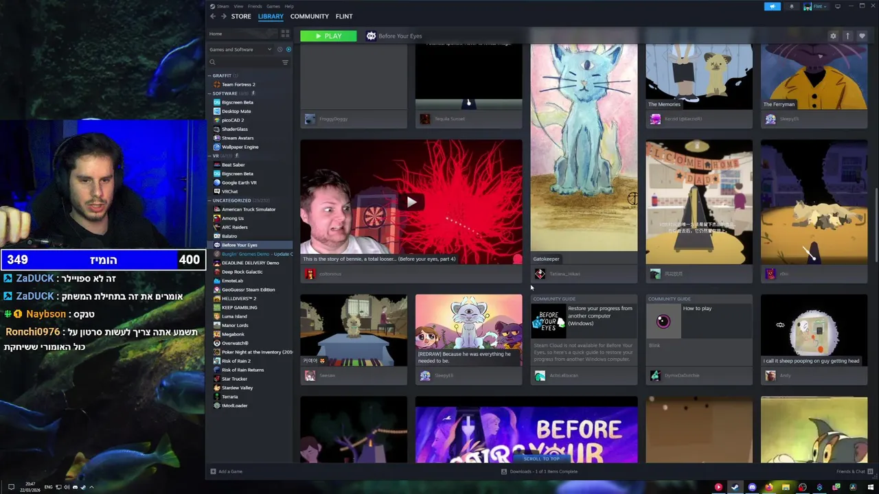This screenshot has width=879, height=494.
Task: Open the REDRAW artwork by SleepyEli
Action: point(468,331)
